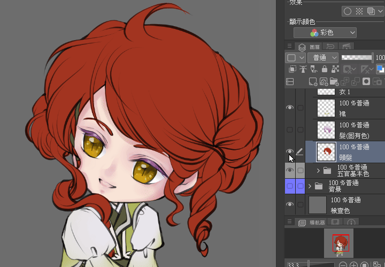Select the tone effect dotted icon
Screen dimensions: 385x267
click(359, 11)
